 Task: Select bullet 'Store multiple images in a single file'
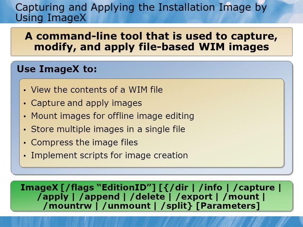[x=108, y=129]
